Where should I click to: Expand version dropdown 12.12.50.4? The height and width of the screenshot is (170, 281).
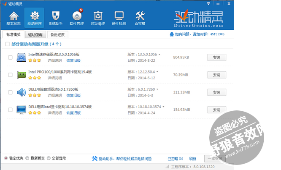(x=157, y=72)
